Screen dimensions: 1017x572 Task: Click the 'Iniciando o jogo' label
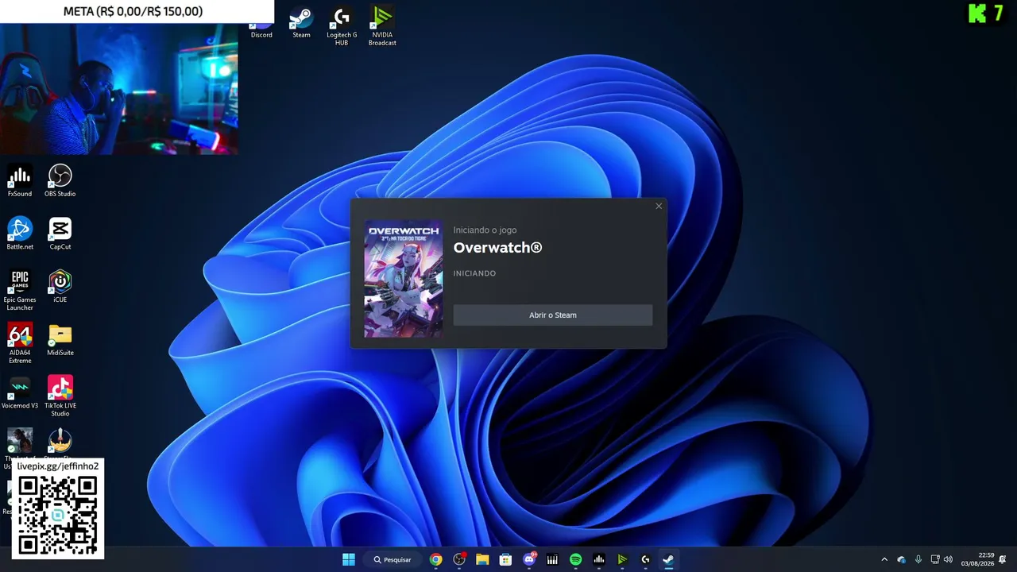485,230
